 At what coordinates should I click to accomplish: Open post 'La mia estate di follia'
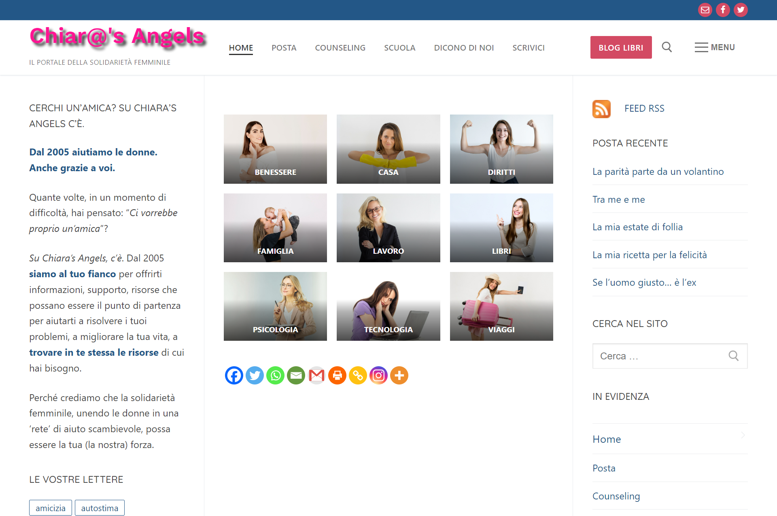tap(637, 227)
